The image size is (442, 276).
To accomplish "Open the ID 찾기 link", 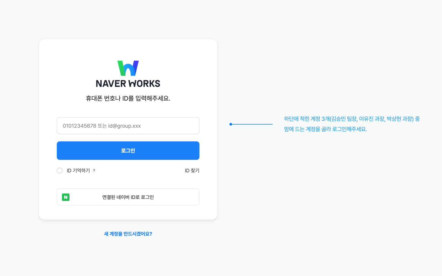I will [x=192, y=171].
